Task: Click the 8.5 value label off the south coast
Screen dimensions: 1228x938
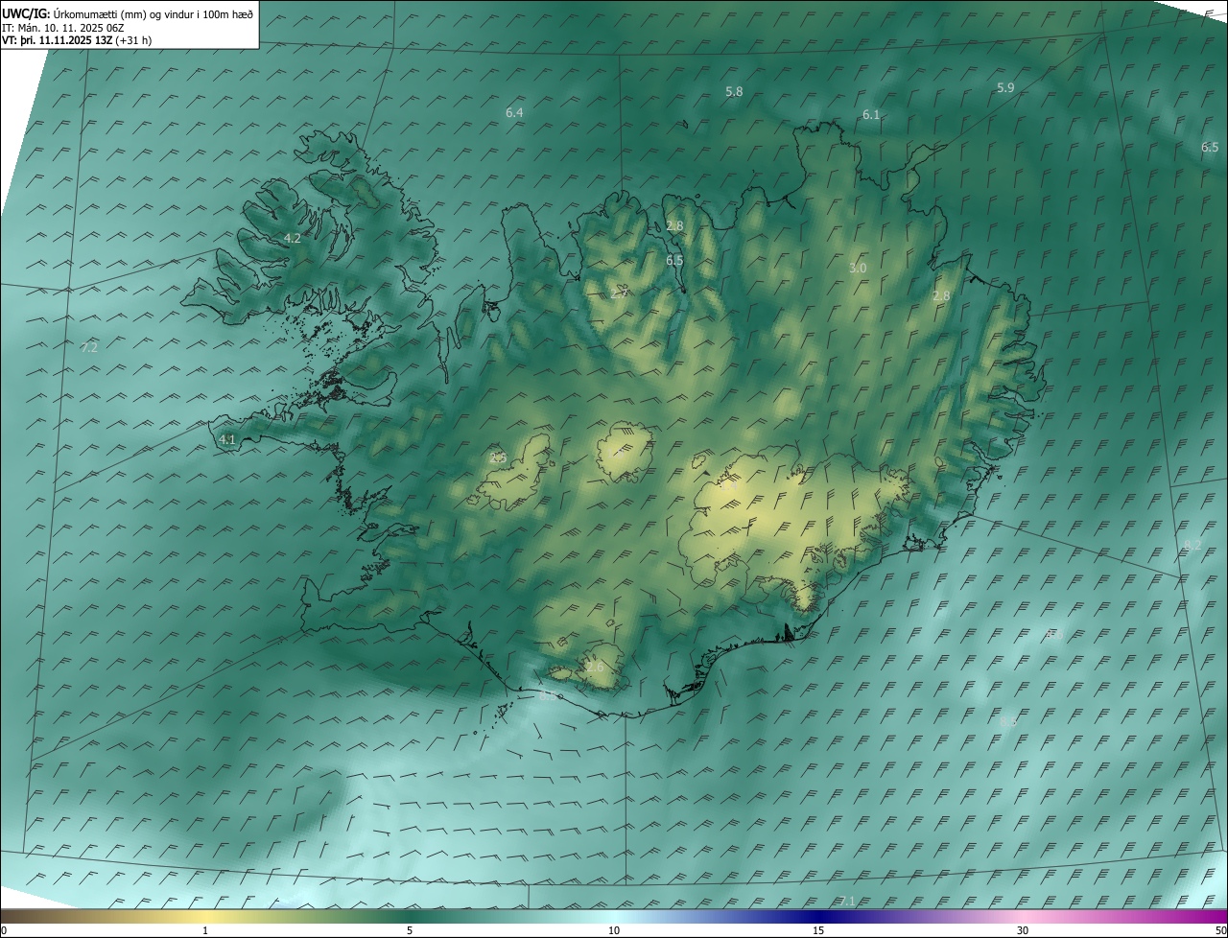Action: pos(547,697)
